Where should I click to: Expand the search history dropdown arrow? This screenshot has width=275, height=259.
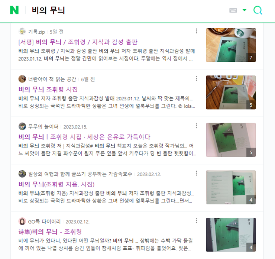(244, 10)
